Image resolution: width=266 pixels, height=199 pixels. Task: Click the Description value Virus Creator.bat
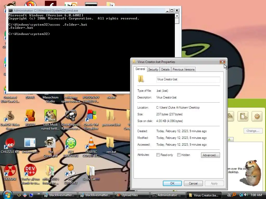pyautogui.click(x=166, y=97)
